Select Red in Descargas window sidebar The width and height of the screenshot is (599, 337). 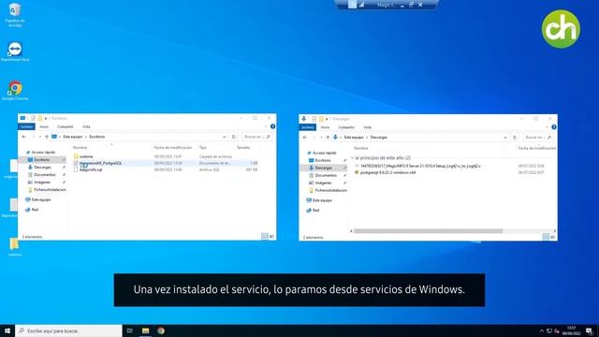click(315, 211)
